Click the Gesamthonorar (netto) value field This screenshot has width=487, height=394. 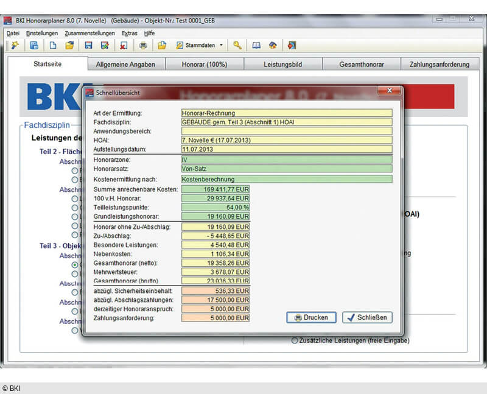click(215, 263)
